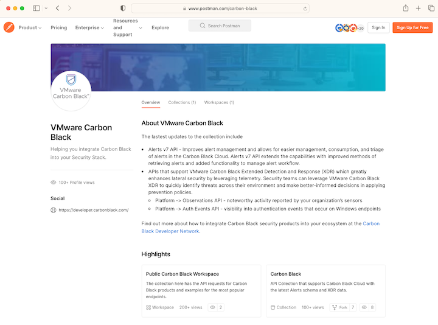Click the profile banner image

[218, 68]
